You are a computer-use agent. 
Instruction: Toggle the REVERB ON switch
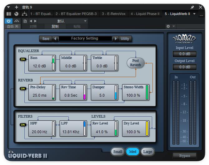point(23,89)
